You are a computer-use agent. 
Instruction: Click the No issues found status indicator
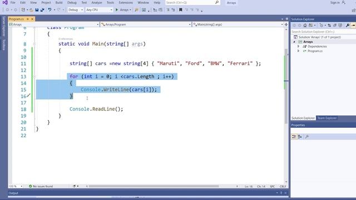click(x=41, y=186)
